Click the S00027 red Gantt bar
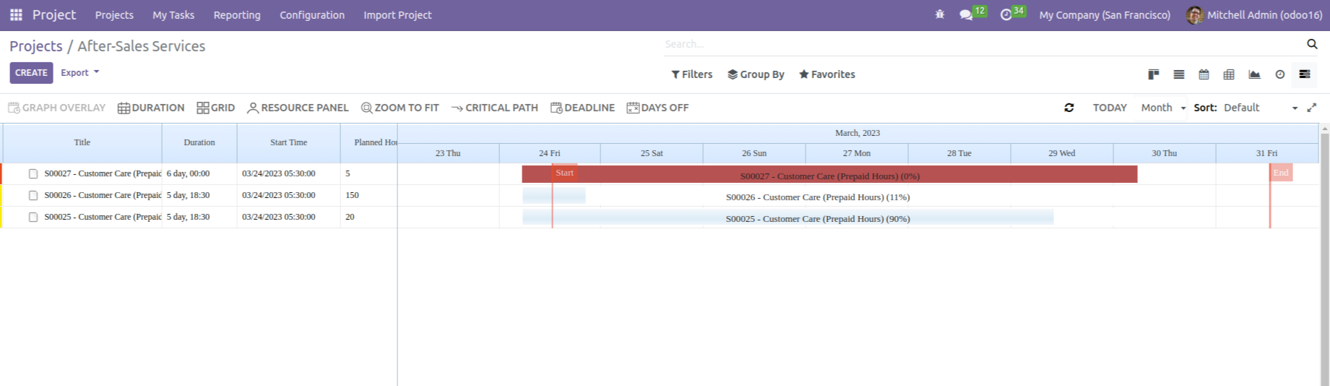Screen dimensions: 1330x386 pos(829,174)
